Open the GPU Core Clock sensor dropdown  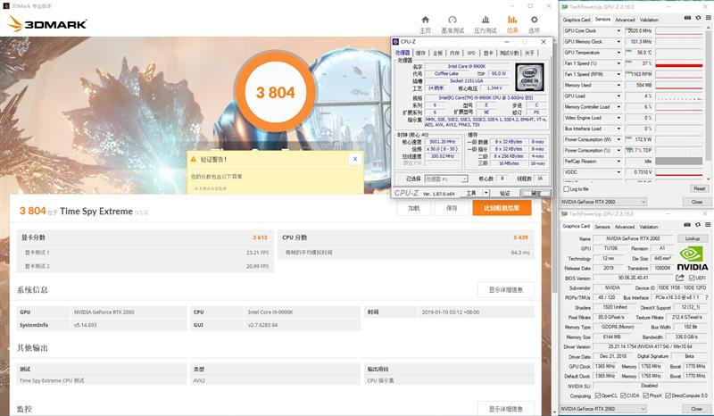pos(619,30)
